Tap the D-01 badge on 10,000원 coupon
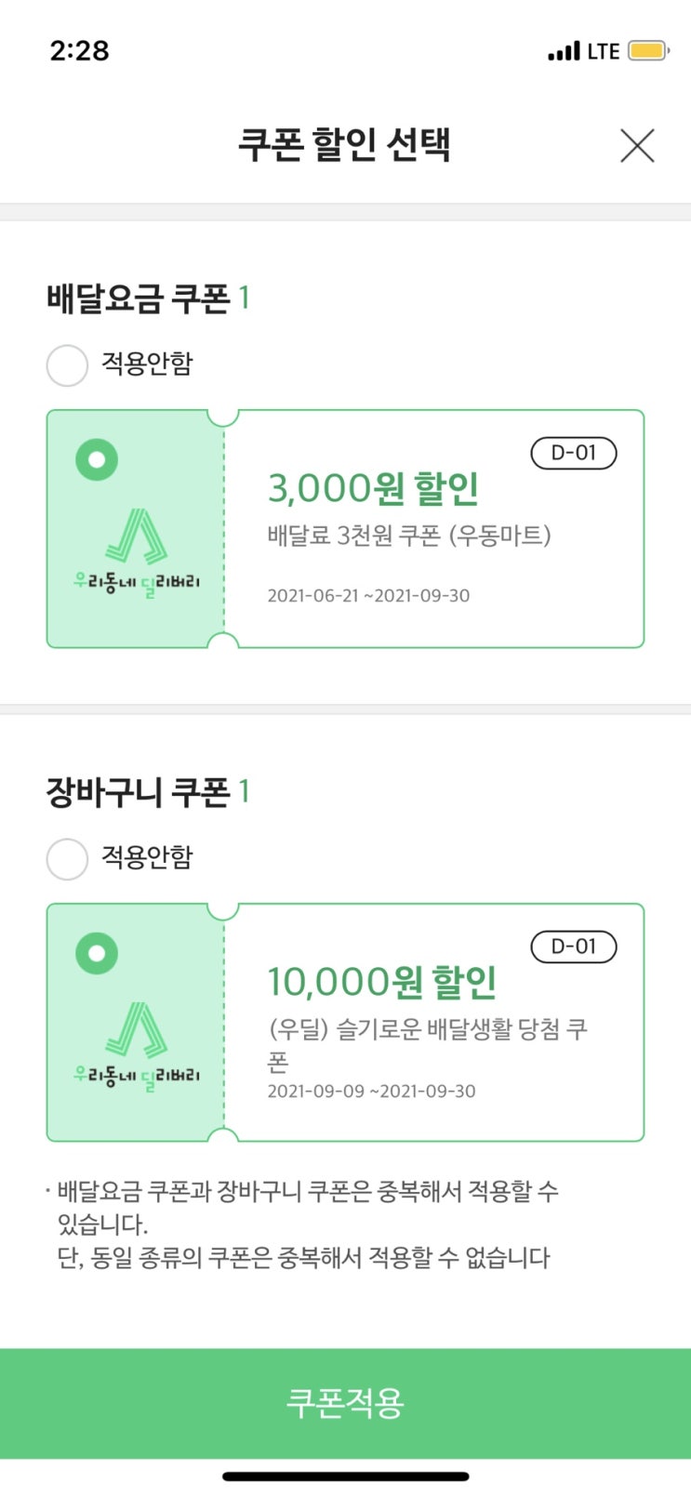Image resolution: width=691 pixels, height=1496 pixels. pyautogui.click(x=573, y=947)
